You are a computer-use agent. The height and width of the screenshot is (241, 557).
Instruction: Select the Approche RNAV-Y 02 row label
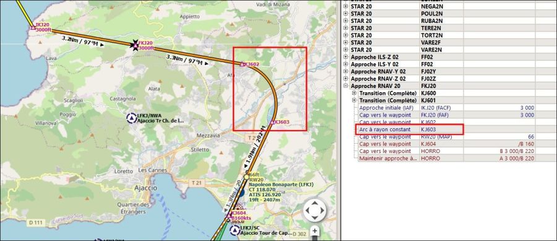378,71
